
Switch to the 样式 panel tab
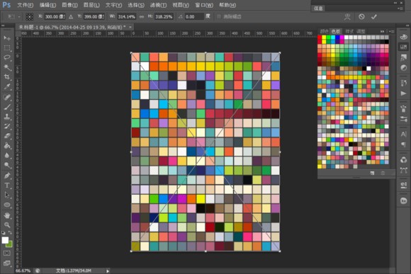coord(349,31)
